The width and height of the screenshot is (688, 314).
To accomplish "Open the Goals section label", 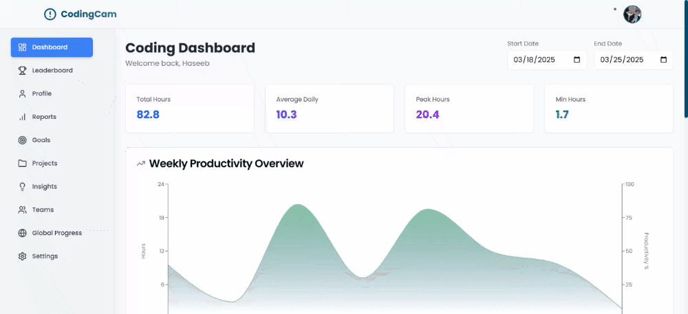I will tap(41, 140).
